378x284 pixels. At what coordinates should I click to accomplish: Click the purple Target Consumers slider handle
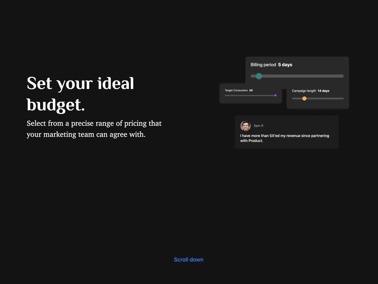click(275, 95)
